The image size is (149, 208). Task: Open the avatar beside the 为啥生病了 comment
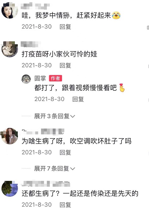coord(10,136)
